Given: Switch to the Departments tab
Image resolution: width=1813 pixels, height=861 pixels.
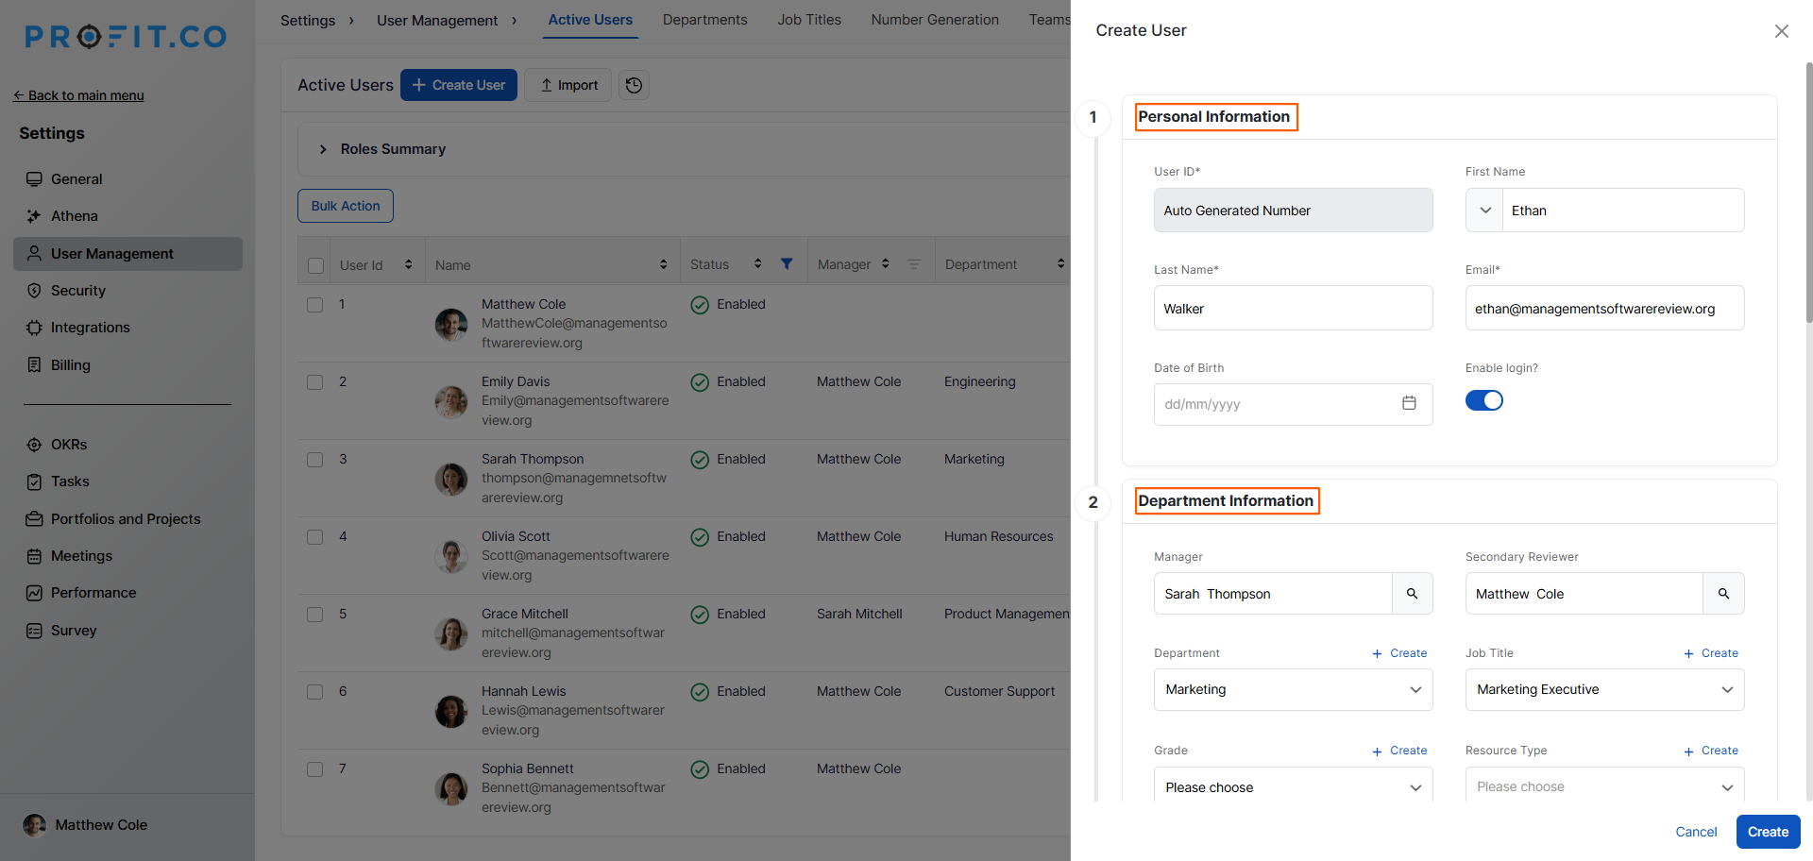Looking at the screenshot, I should pos(704,20).
